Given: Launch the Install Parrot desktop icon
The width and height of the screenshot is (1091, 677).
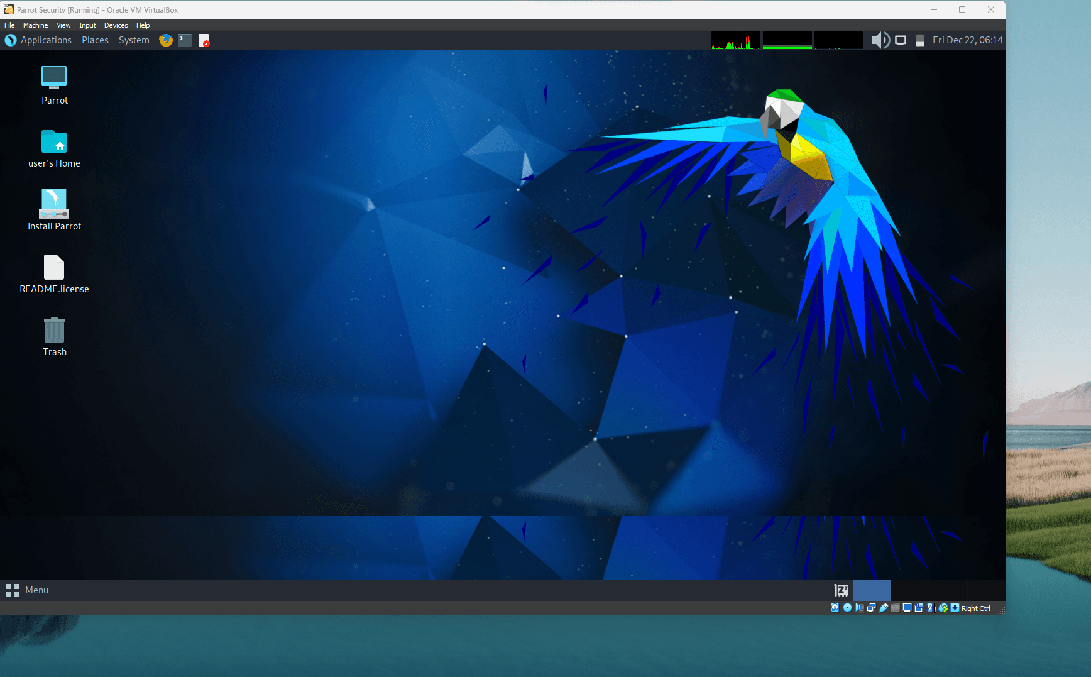Looking at the screenshot, I should [54, 211].
